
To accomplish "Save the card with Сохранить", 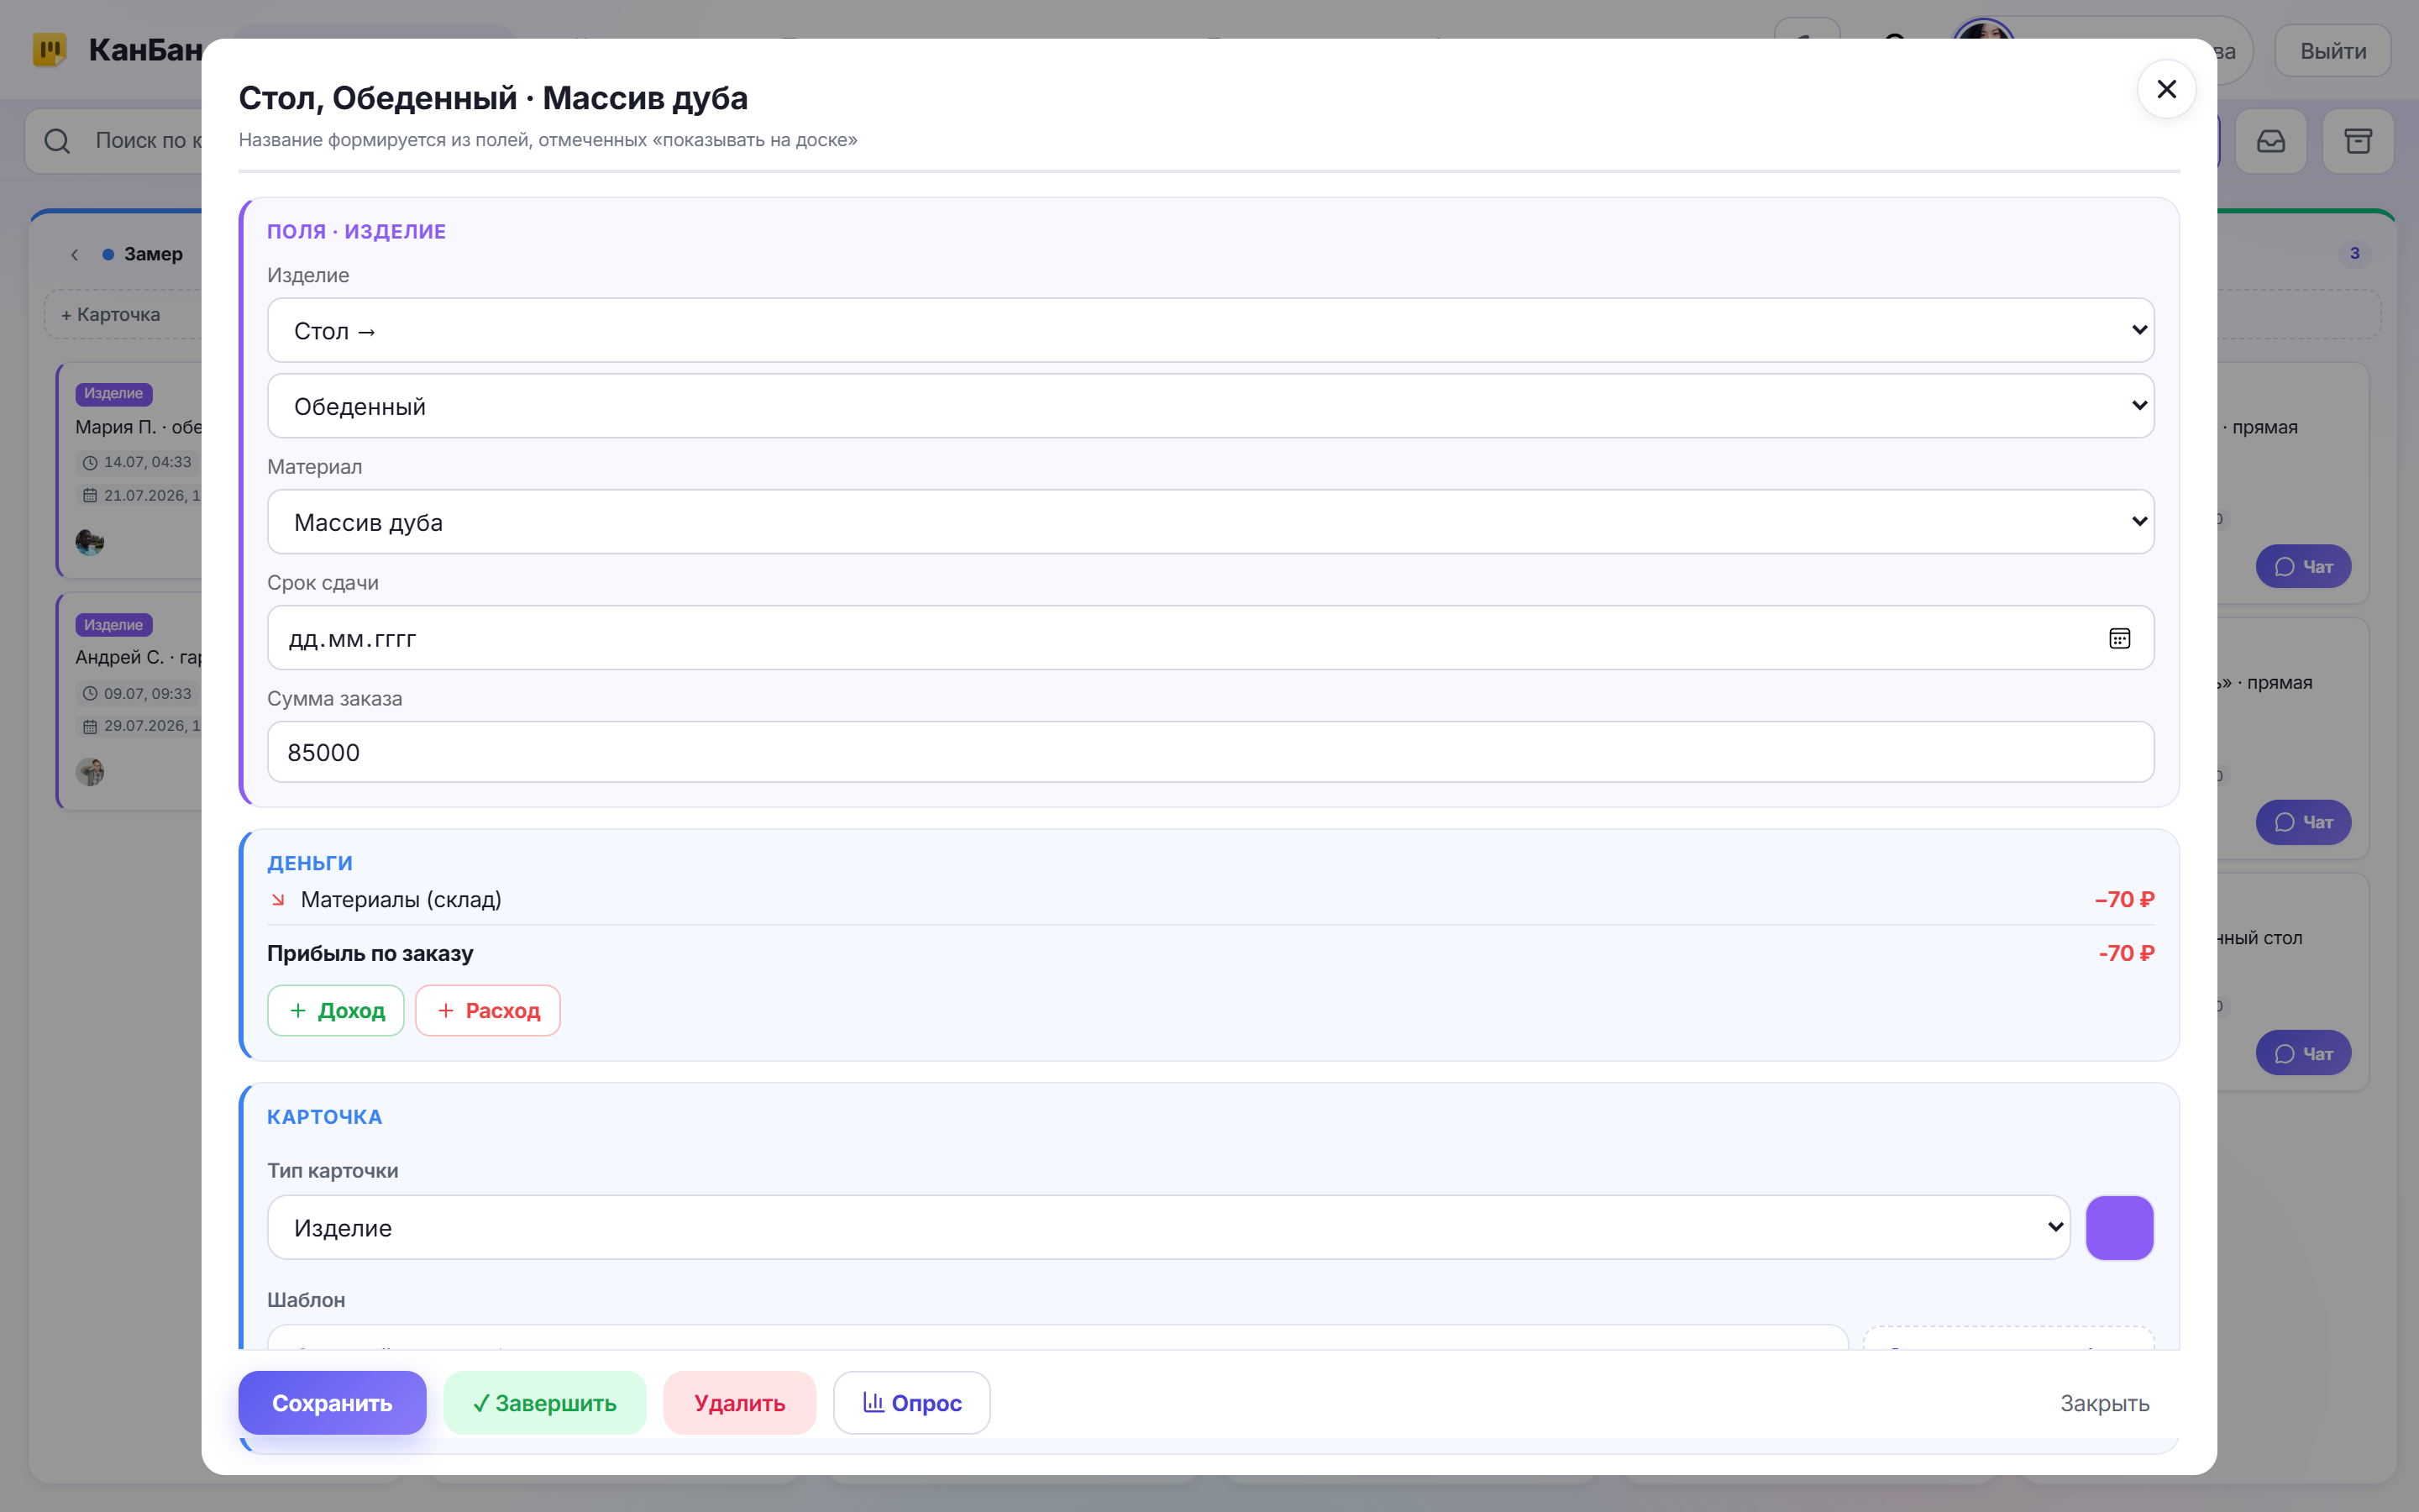I will click(332, 1403).
